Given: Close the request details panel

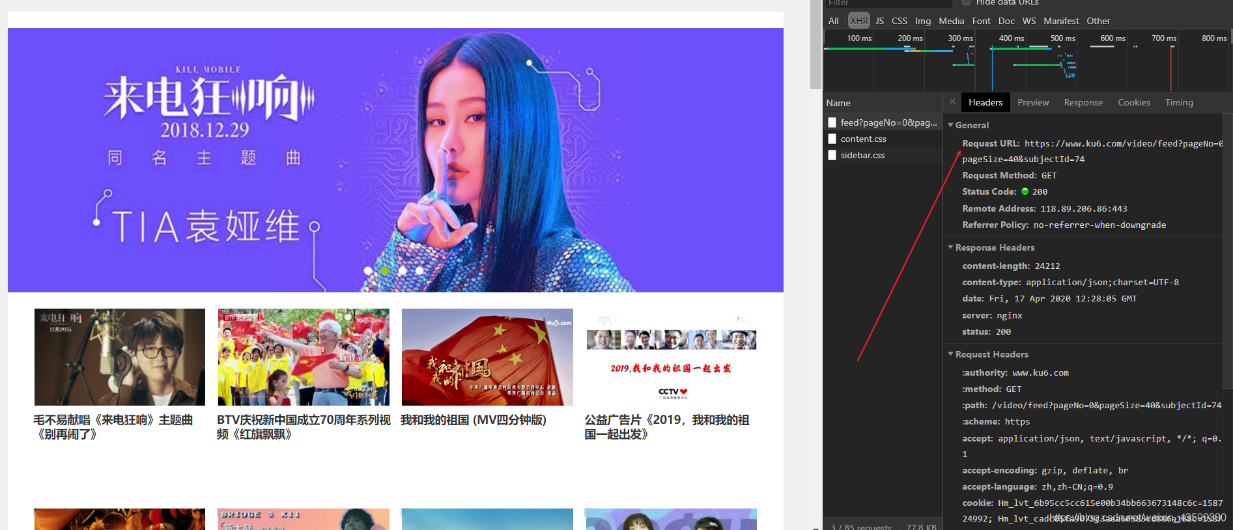Looking at the screenshot, I should point(952,102).
